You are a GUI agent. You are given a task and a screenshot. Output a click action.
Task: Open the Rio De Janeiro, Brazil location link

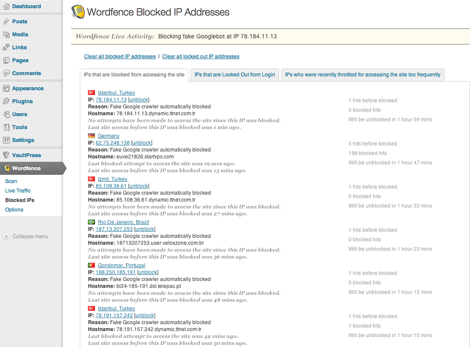(123, 222)
